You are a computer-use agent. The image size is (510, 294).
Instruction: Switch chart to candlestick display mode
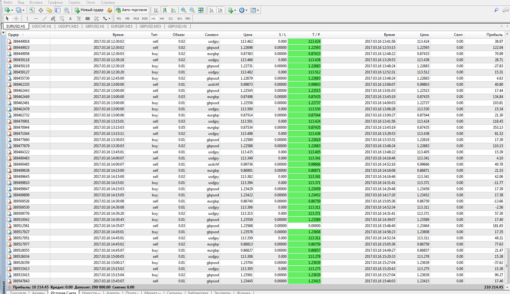(x=165, y=10)
